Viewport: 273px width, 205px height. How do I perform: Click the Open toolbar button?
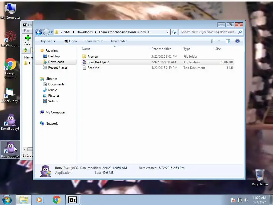[70, 41]
